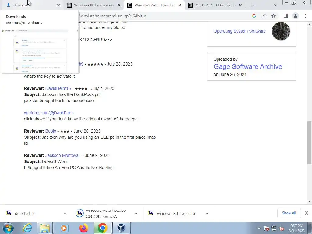Switch to the Windows XP Professional tab
The image size is (312, 234).
click(94, 5)
